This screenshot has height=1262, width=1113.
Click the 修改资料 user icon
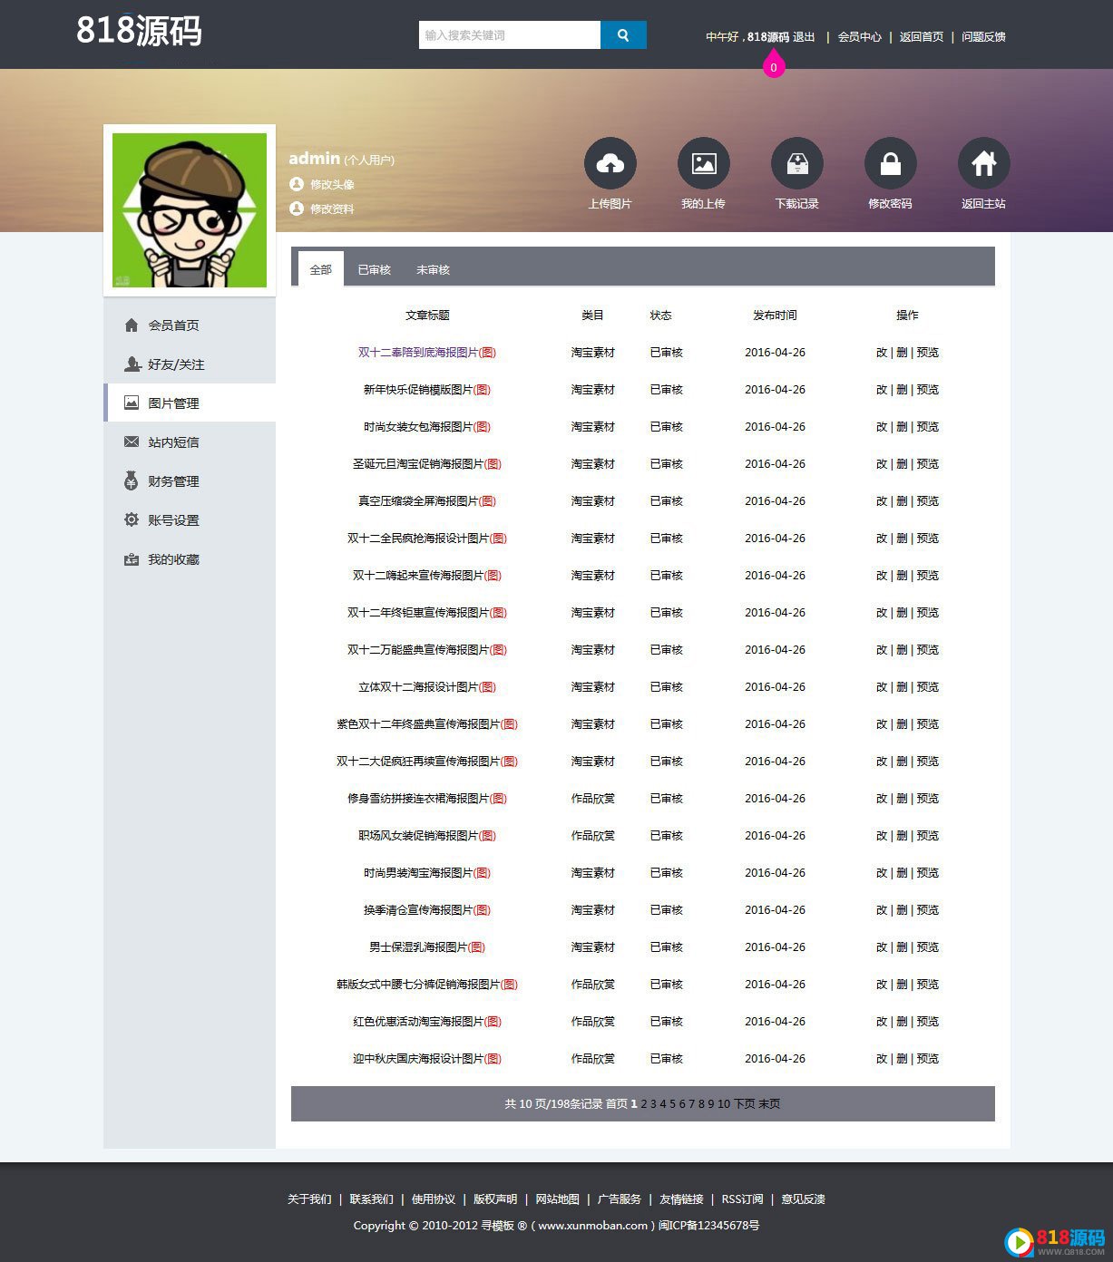click(296, 209)
